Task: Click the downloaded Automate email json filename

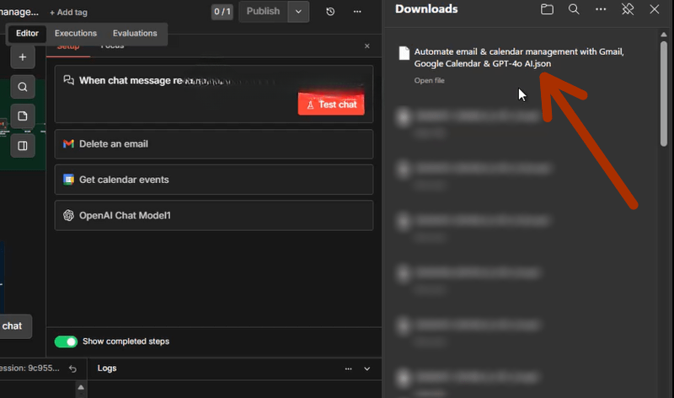Action: tap(519, 57)
